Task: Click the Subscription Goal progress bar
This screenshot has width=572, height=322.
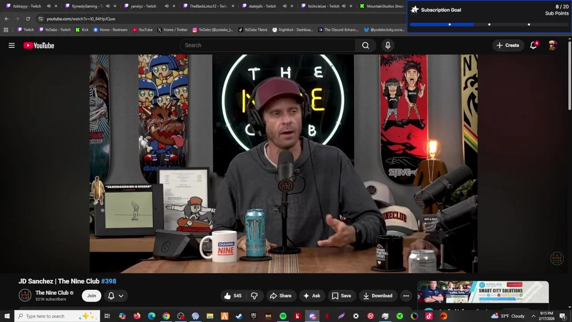Action: 489,25
